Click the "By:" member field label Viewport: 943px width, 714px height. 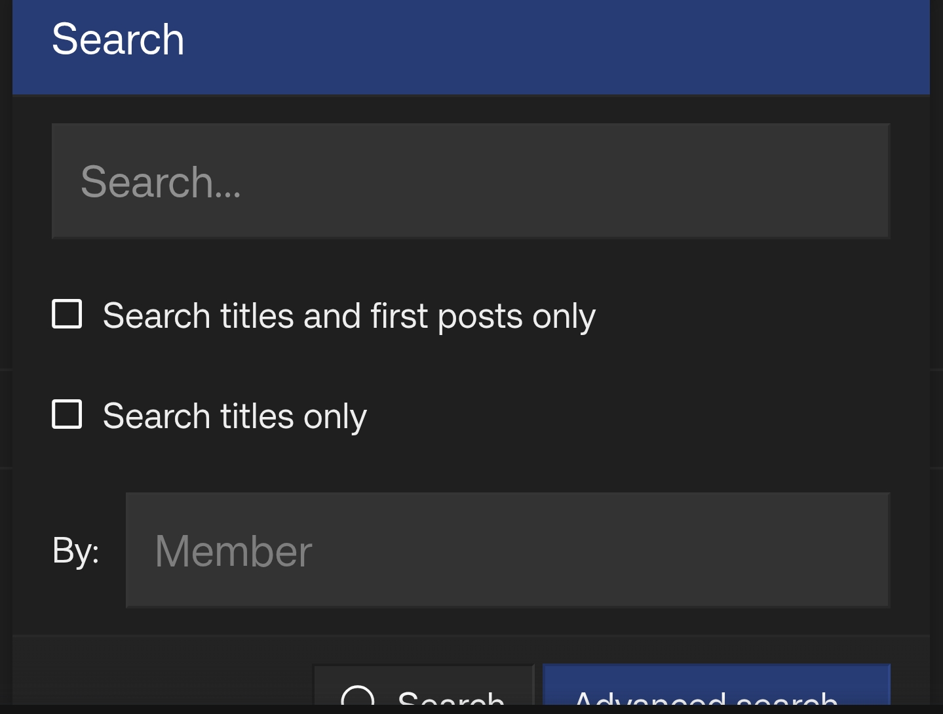(x=75, y=551)
